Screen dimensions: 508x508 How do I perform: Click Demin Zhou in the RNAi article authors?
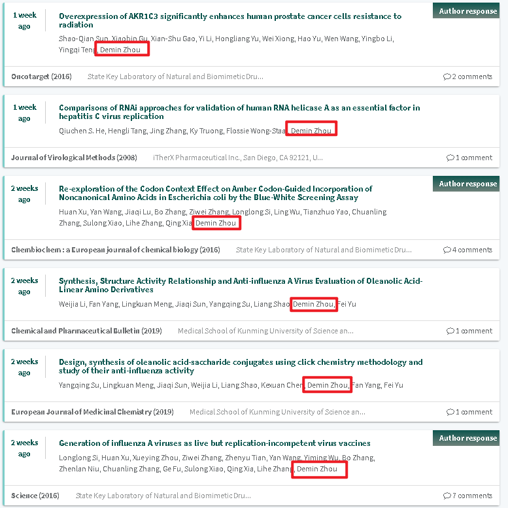point(311,131)
